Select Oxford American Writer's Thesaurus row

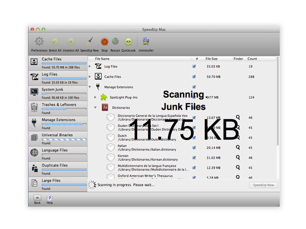point(145,176)
